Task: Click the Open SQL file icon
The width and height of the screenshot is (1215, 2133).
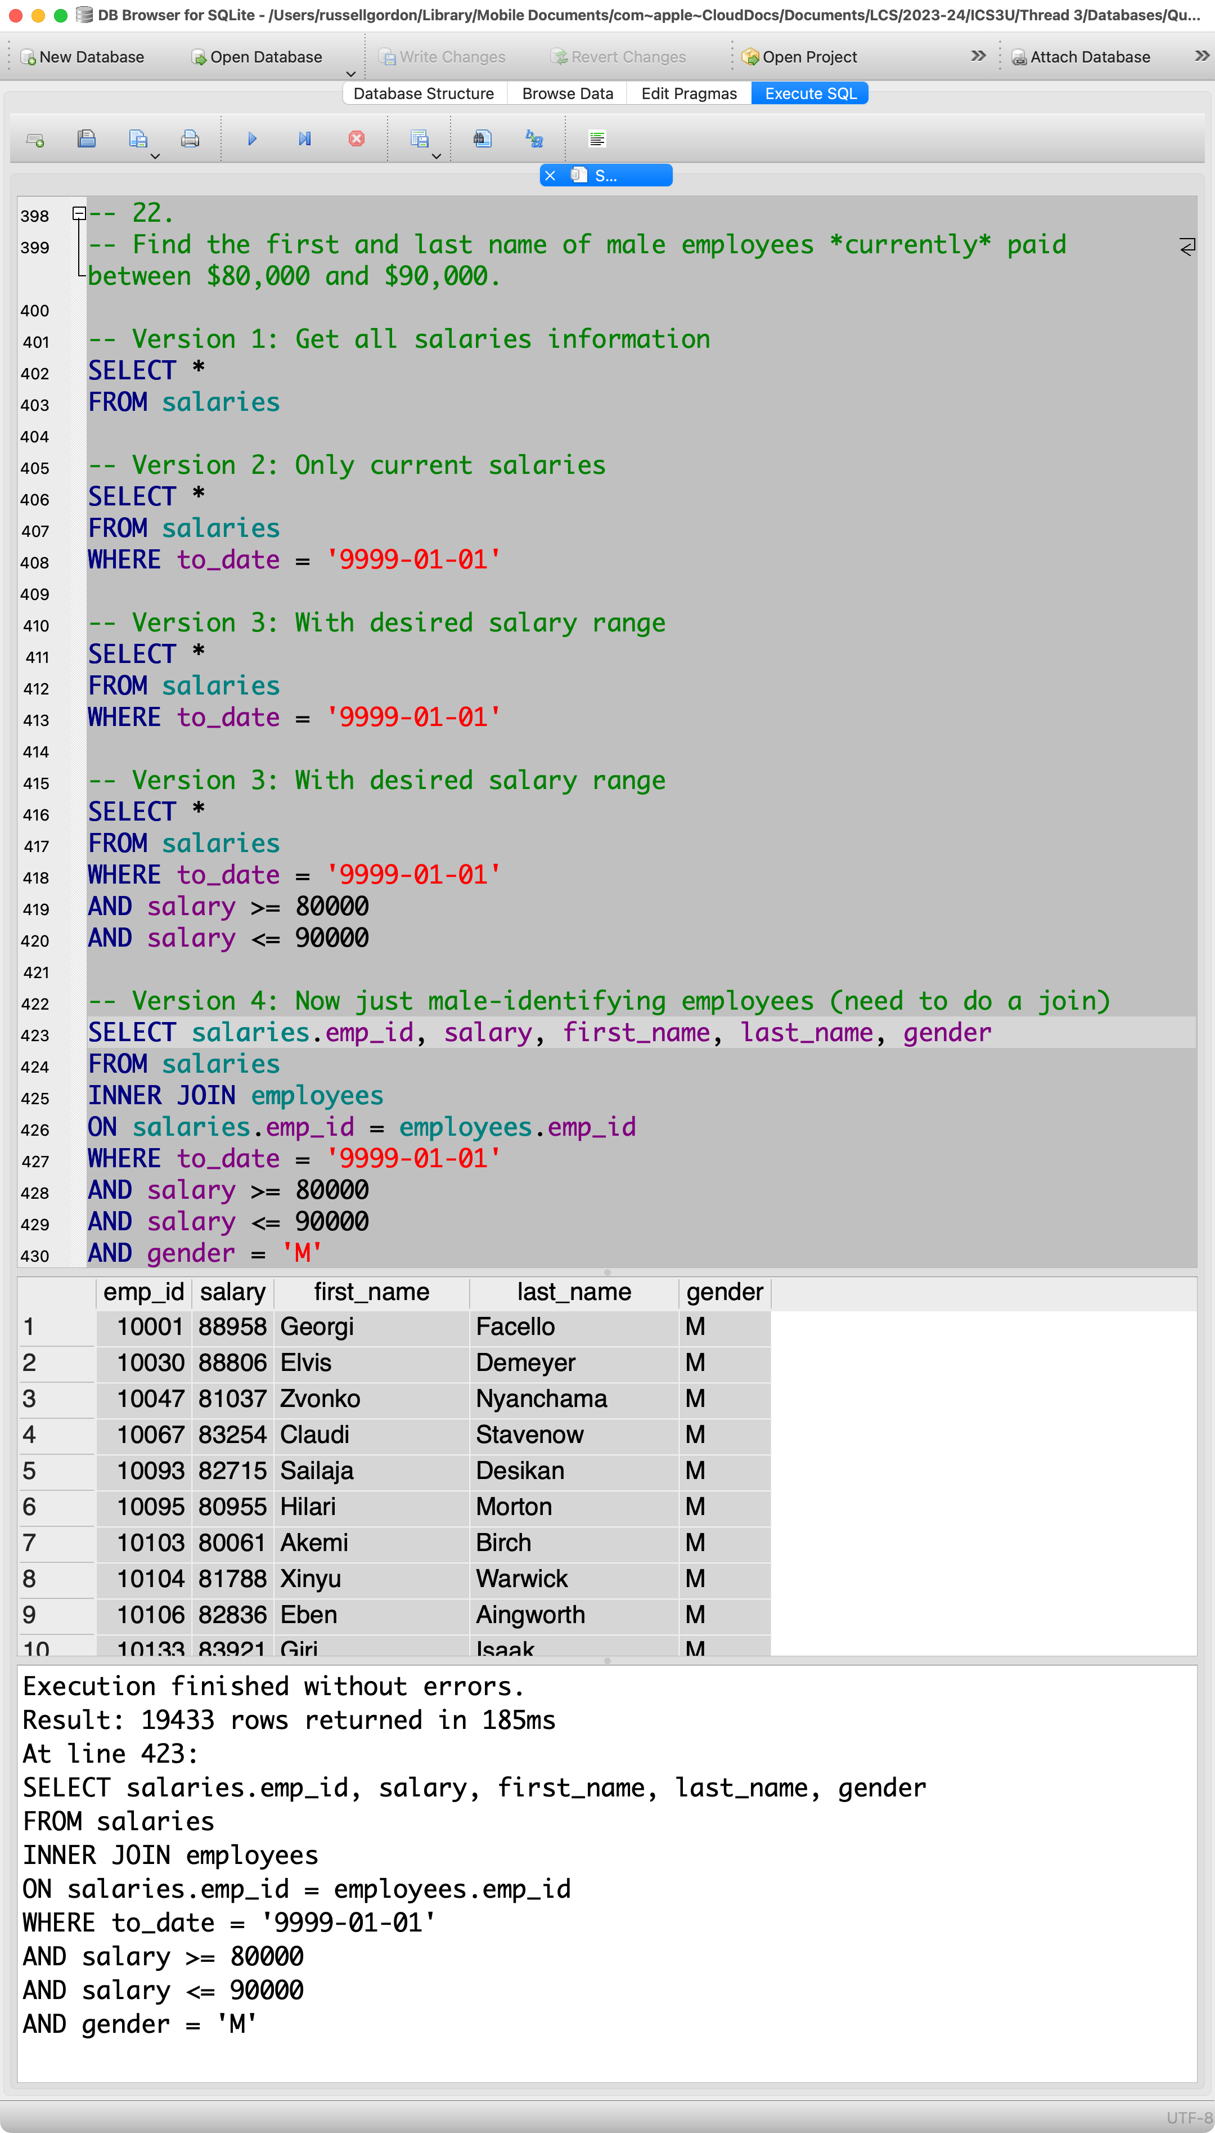Action: coord(86,140)
